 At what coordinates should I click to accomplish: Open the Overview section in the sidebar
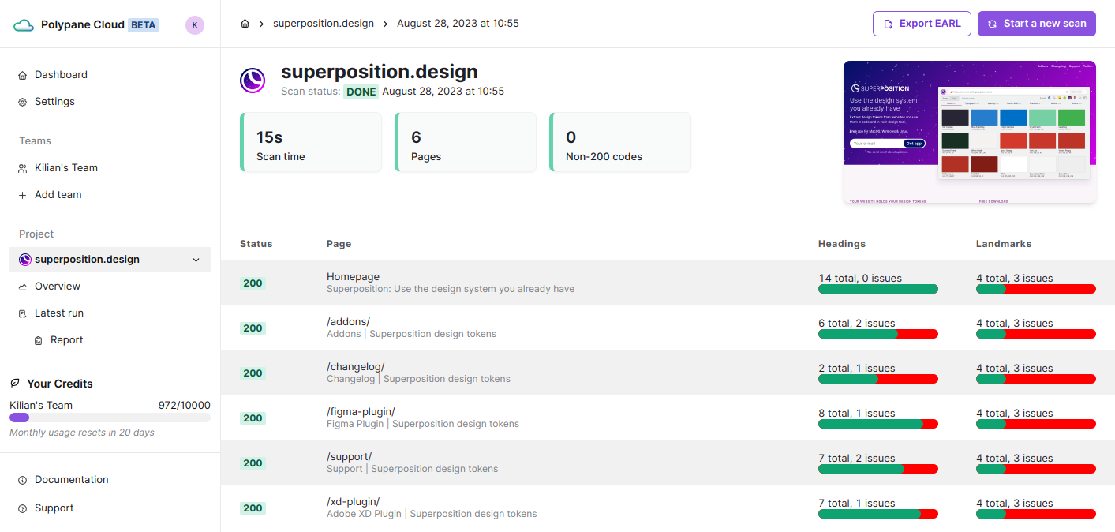coord(57,286)
